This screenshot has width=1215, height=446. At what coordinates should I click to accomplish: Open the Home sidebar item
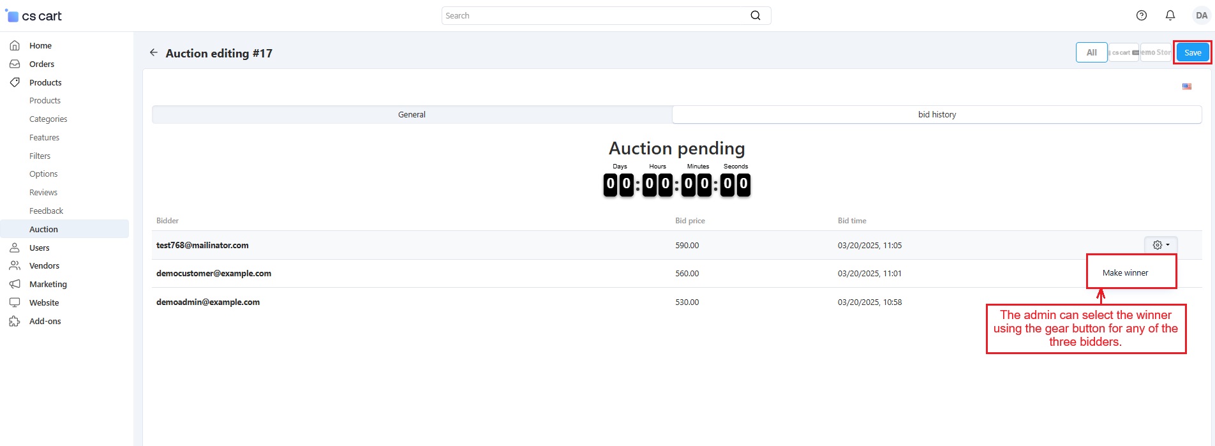click(40, 45)
